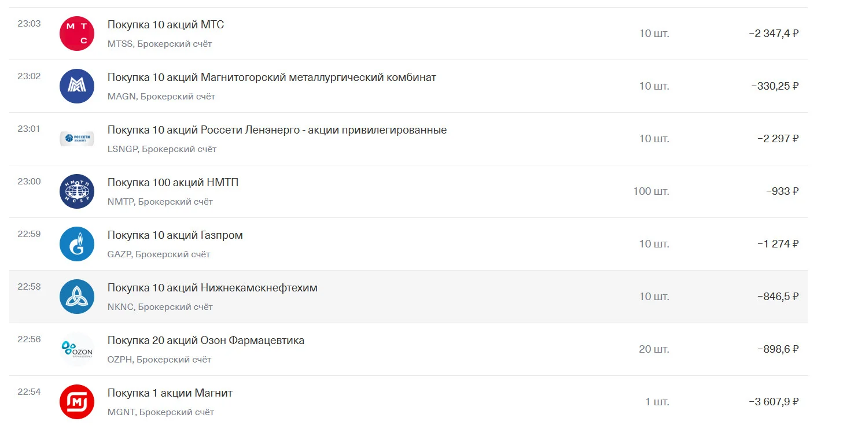
Task: Open the Magnitogorsk MAGN company logo
Action: click(77, 86)
